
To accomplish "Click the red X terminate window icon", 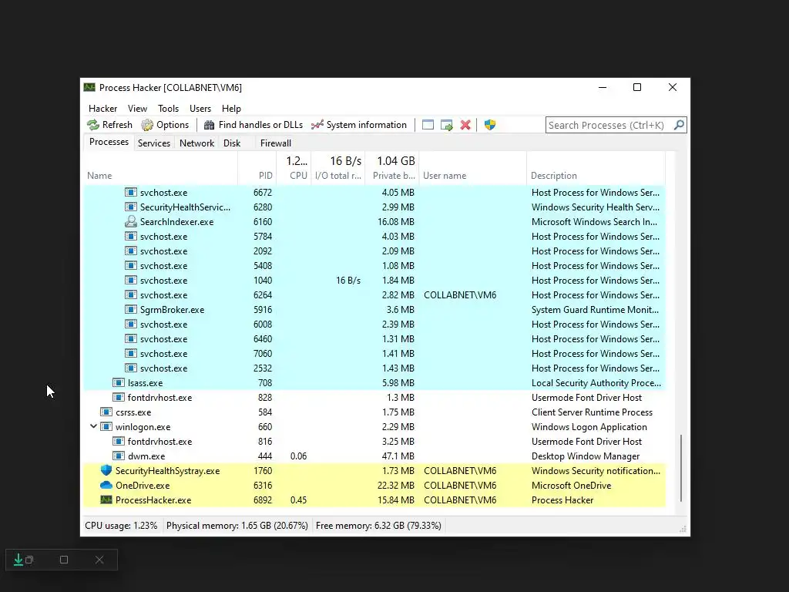I will [465, 125].
